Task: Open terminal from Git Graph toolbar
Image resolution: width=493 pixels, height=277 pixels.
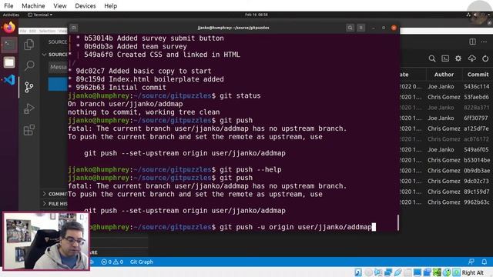Action: tap(445, 58)
